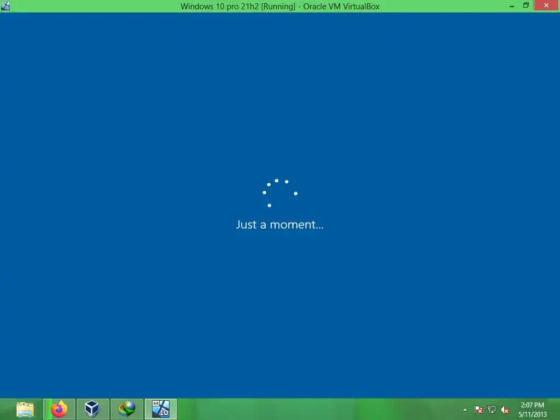Viewport: 560px width, 420px height.
Task: Open network status tray icon
Action: tap(492, 410)
